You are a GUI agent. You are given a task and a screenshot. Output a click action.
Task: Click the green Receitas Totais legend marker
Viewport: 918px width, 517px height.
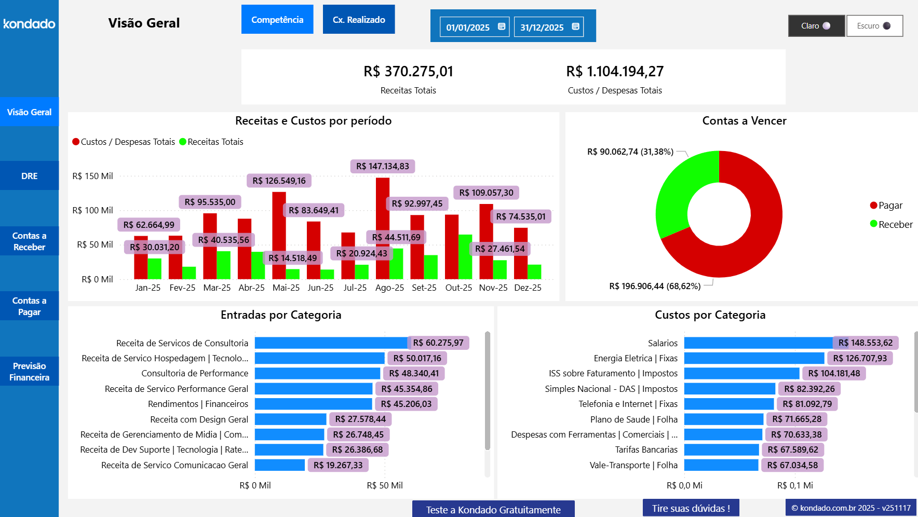click(x=182, y=141)
